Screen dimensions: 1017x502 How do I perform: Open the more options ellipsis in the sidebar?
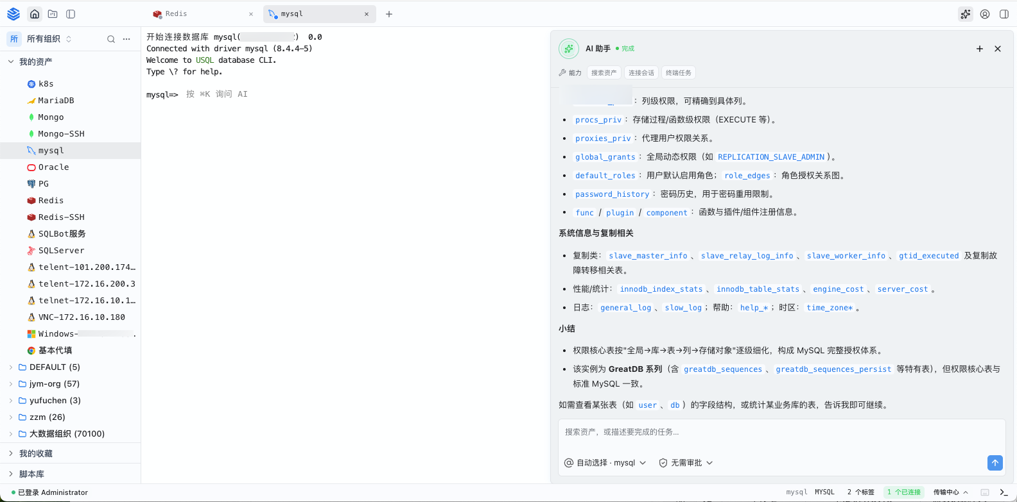(126, 39)
